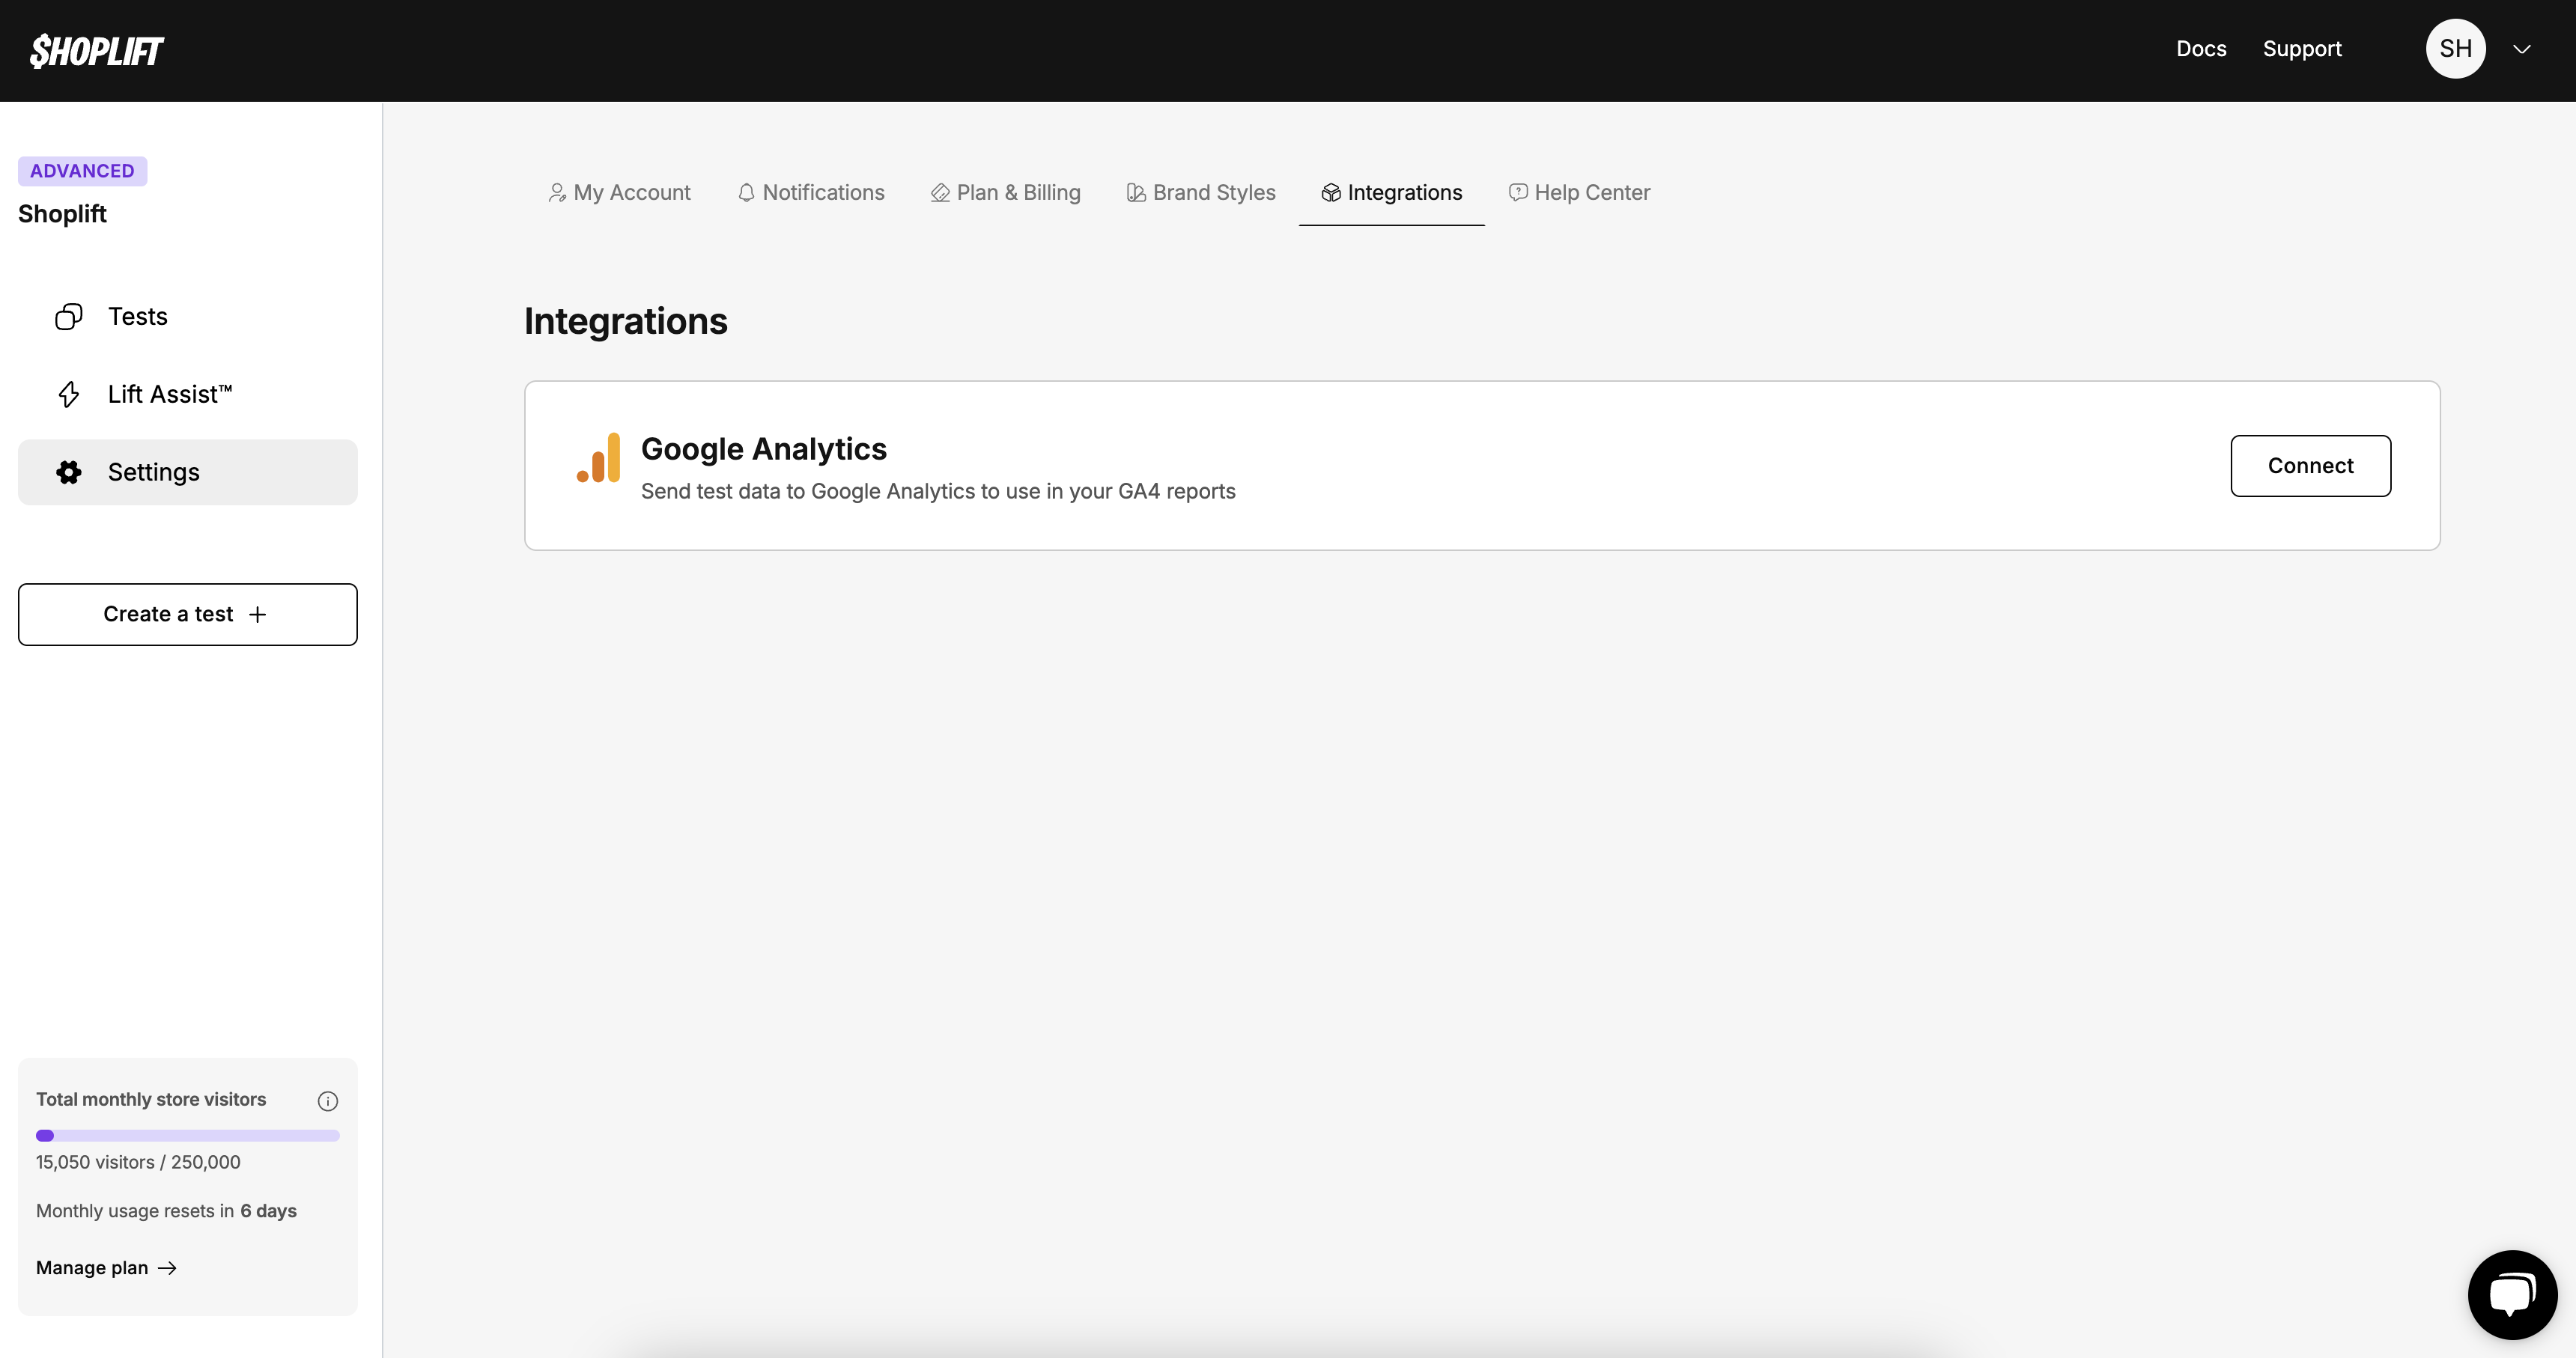Open the Notifications tab

pyautogui.click(x=811, y=192)
